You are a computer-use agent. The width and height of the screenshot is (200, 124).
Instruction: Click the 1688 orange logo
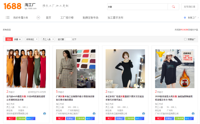12,6
